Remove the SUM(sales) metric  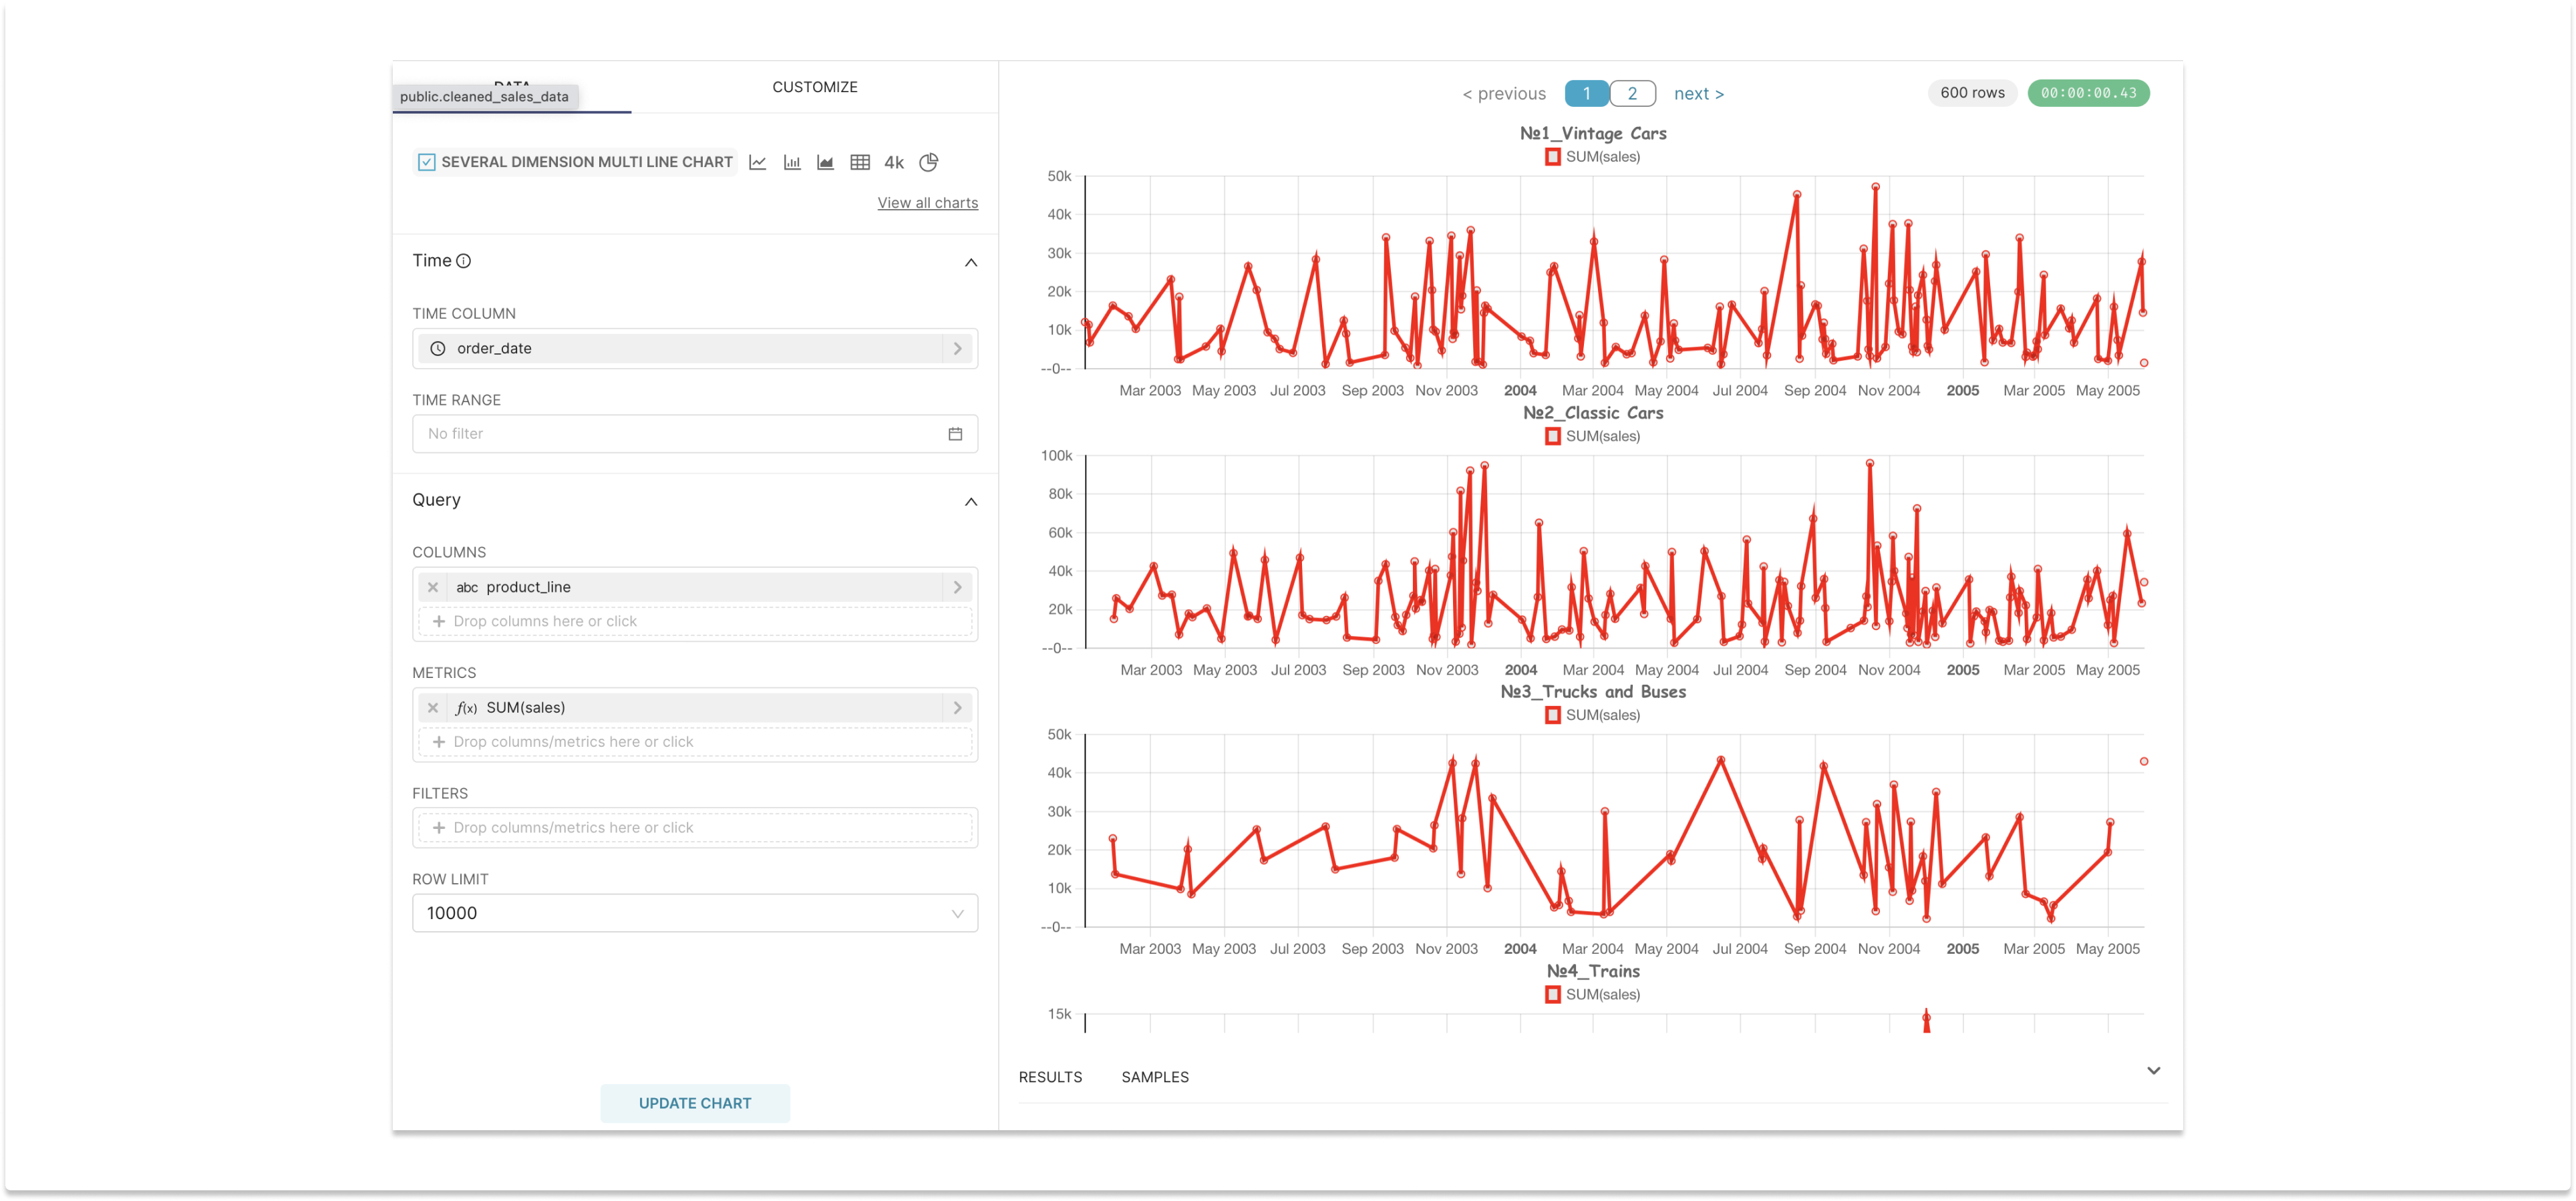point(433,708)
